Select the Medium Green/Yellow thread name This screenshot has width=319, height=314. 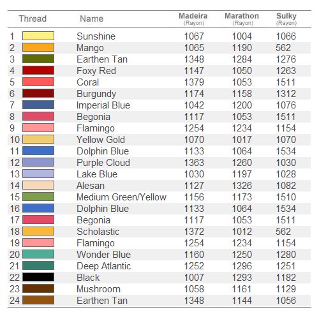(121, 197)
